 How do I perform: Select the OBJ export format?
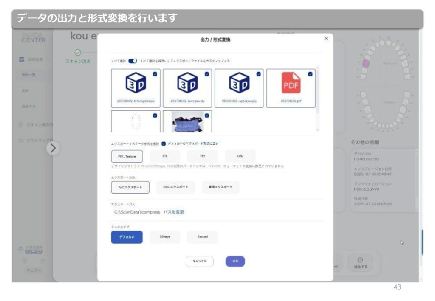pyautogui.click(x=240, y=156)
